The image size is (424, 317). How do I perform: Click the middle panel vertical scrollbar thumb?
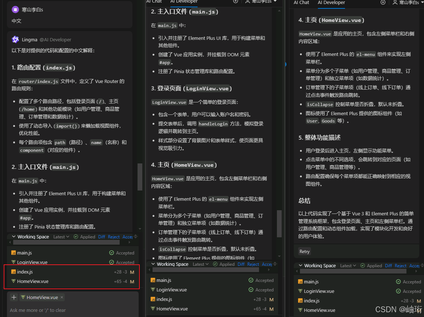point(279,224)
